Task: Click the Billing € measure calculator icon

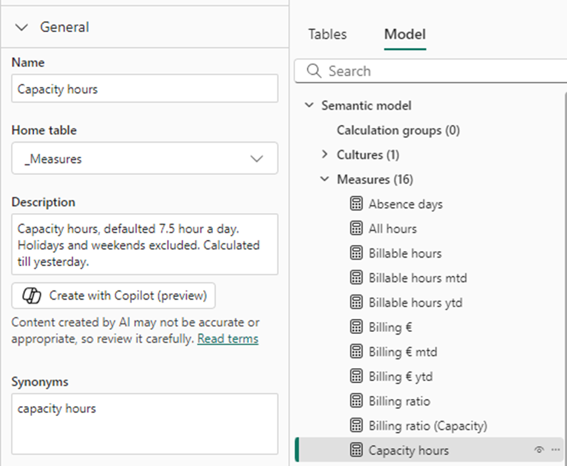Action: click(356, 327)
